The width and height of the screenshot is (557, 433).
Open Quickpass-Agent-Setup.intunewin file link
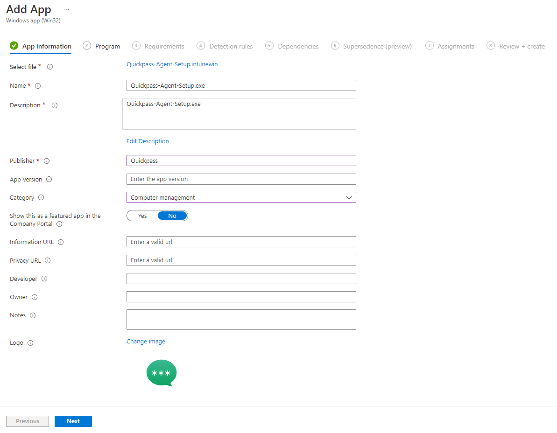click(172, 64)
